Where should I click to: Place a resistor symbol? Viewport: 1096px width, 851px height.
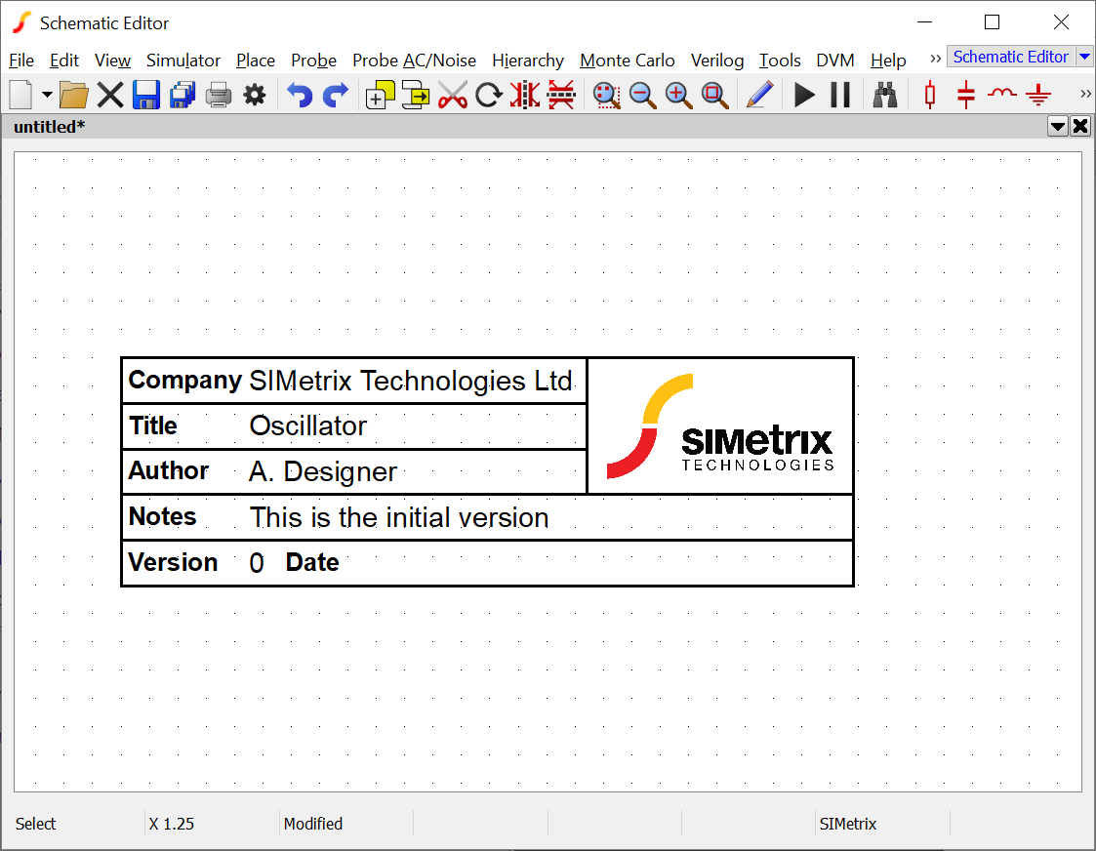[x=929, y=95]
